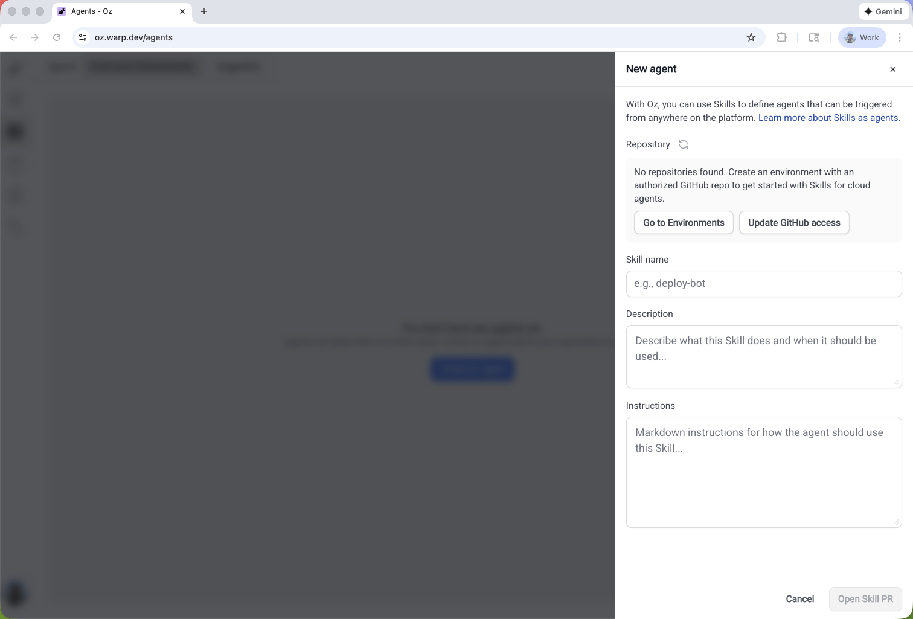Bookmark this page with star icon
Screen dimensions: 913x619
pyautogui.click(x=751, y=37)
